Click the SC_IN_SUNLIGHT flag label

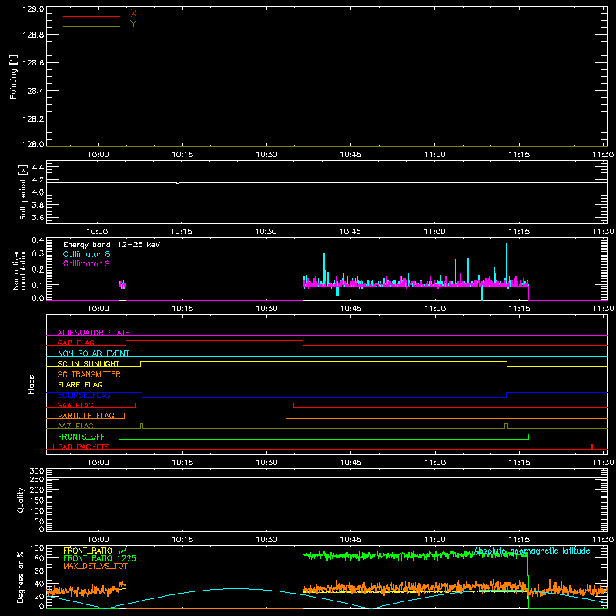[89, 363]
